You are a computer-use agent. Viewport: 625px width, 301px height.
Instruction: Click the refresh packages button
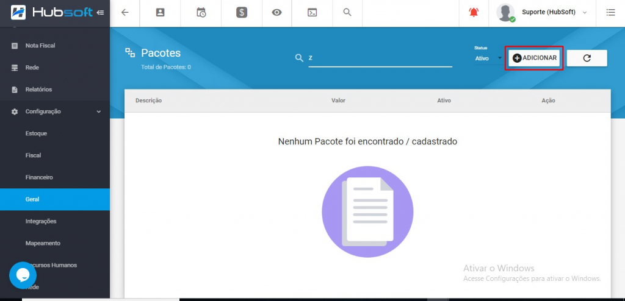click(587, 58)
